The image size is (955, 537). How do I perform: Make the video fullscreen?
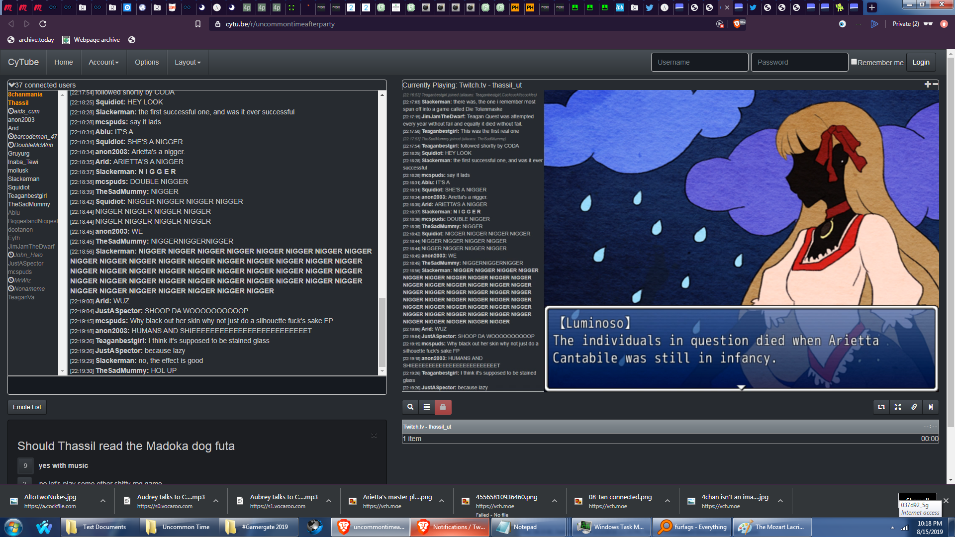(x=898, y=407)
